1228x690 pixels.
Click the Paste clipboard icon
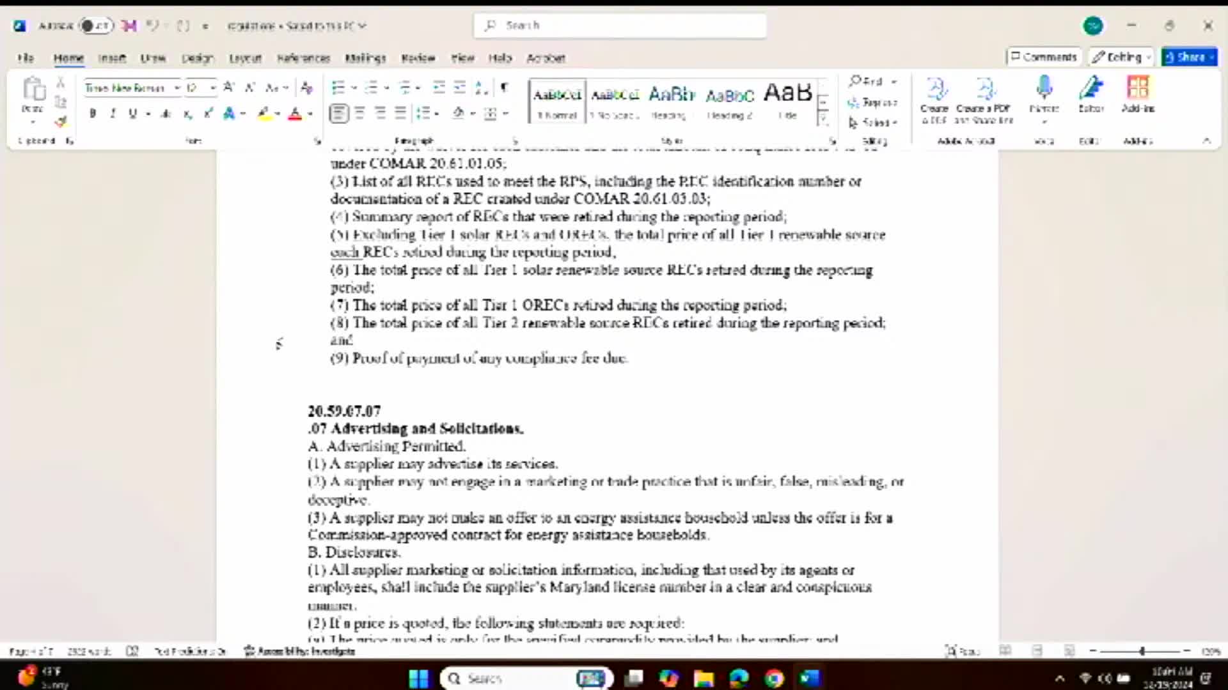point(33,89)
